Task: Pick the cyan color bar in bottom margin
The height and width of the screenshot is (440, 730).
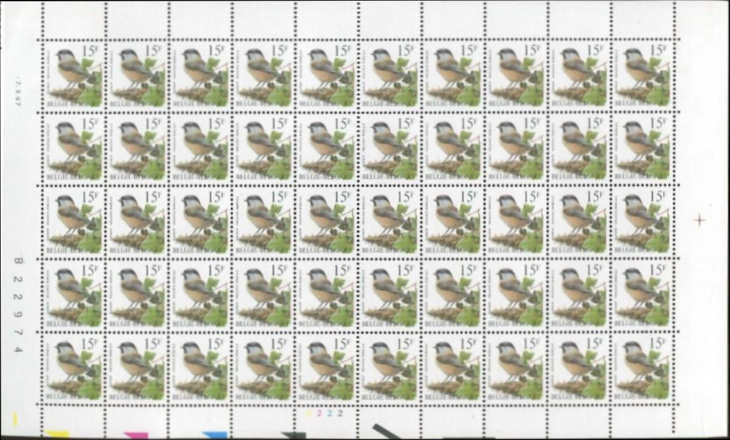Action: (214, 436)
